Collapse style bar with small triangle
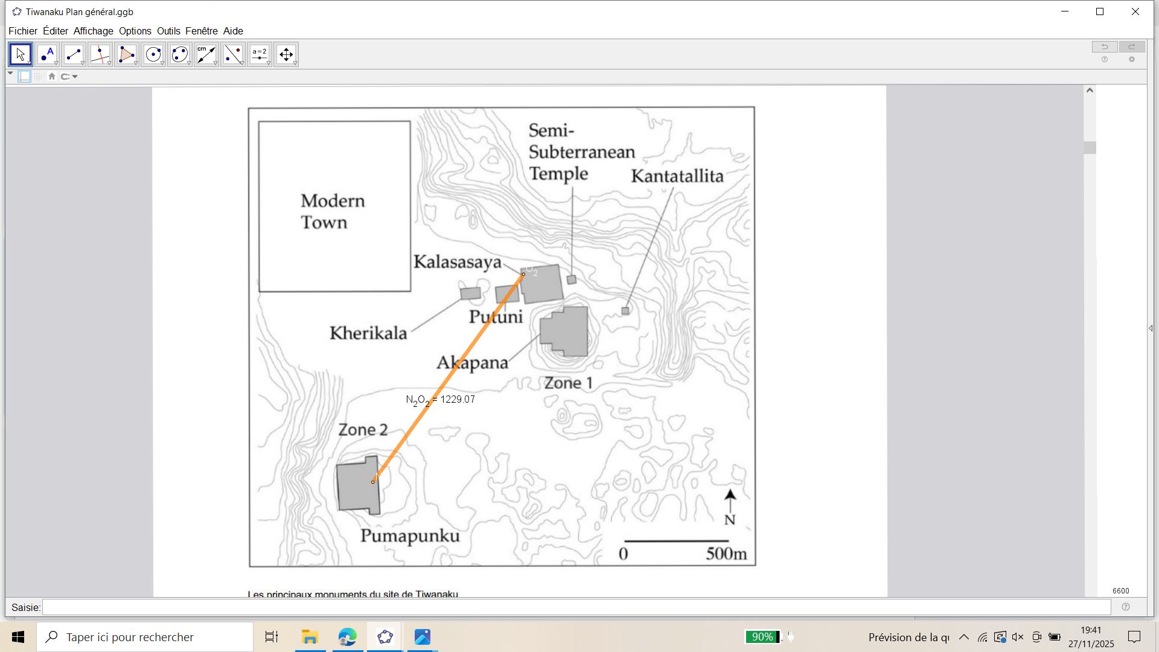The image size is (1159, 652). click(x=10, y=73)
